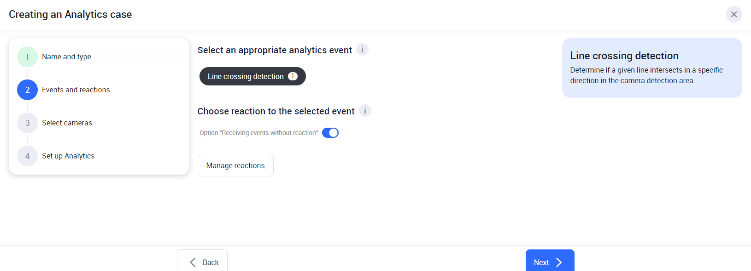Go to the "Name and type" step
The width and height of the screenshot is (751, 271).
pyautogui.click(x=66, y=57)
